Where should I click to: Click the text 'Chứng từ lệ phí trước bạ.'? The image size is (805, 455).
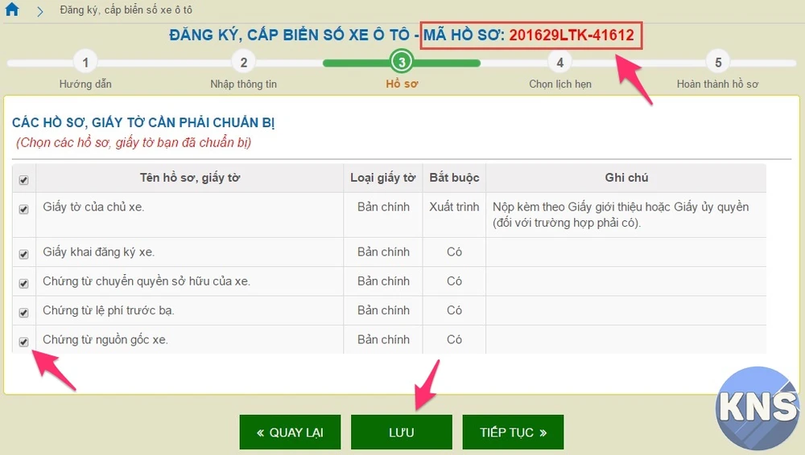[x=109, y=310]
